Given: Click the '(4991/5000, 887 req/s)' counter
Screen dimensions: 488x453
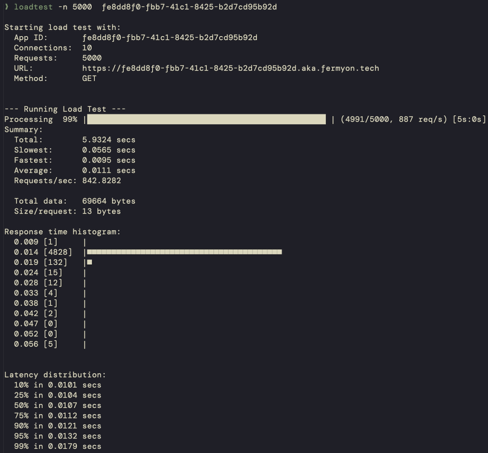Looking at the screenshot, I should (x=393, y=119).
